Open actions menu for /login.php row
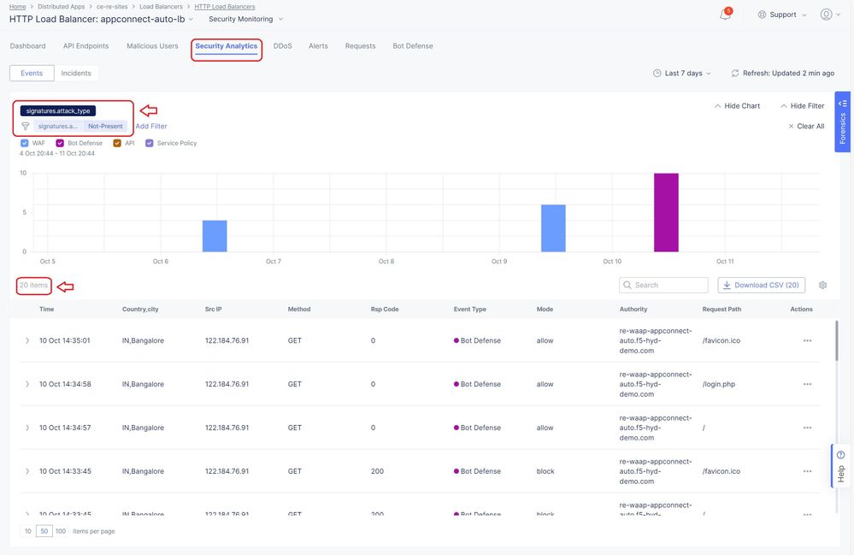854x555 pixels. coord(807,384)
